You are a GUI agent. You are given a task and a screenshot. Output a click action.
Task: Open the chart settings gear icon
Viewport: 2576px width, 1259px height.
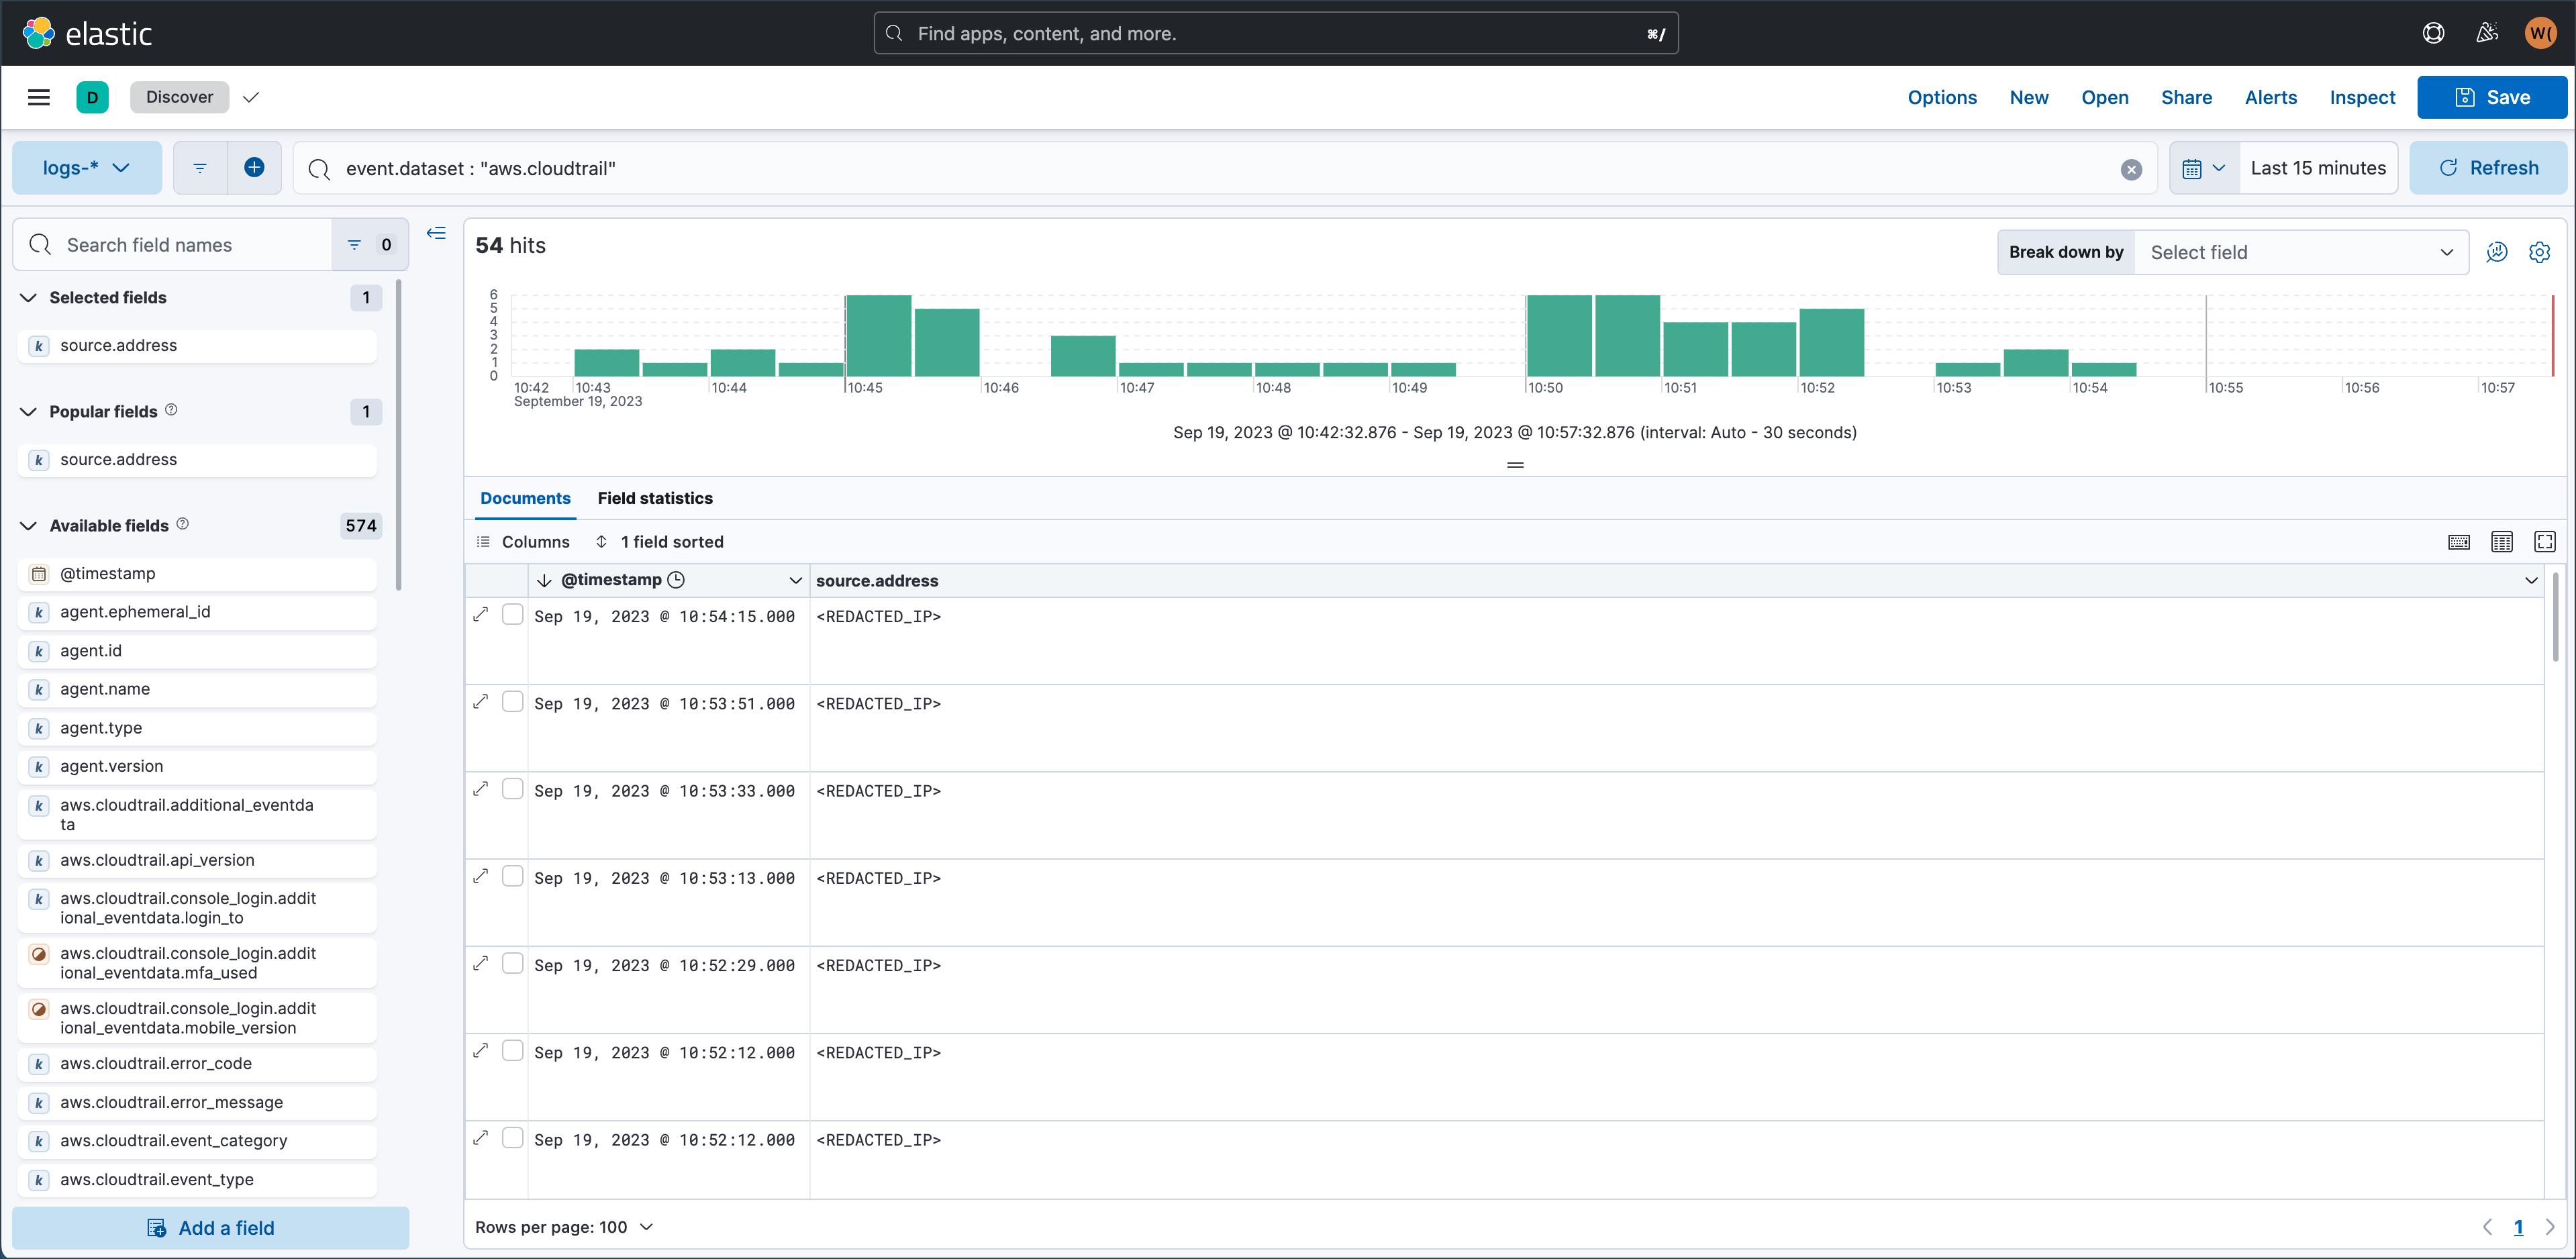[2540, 252]
